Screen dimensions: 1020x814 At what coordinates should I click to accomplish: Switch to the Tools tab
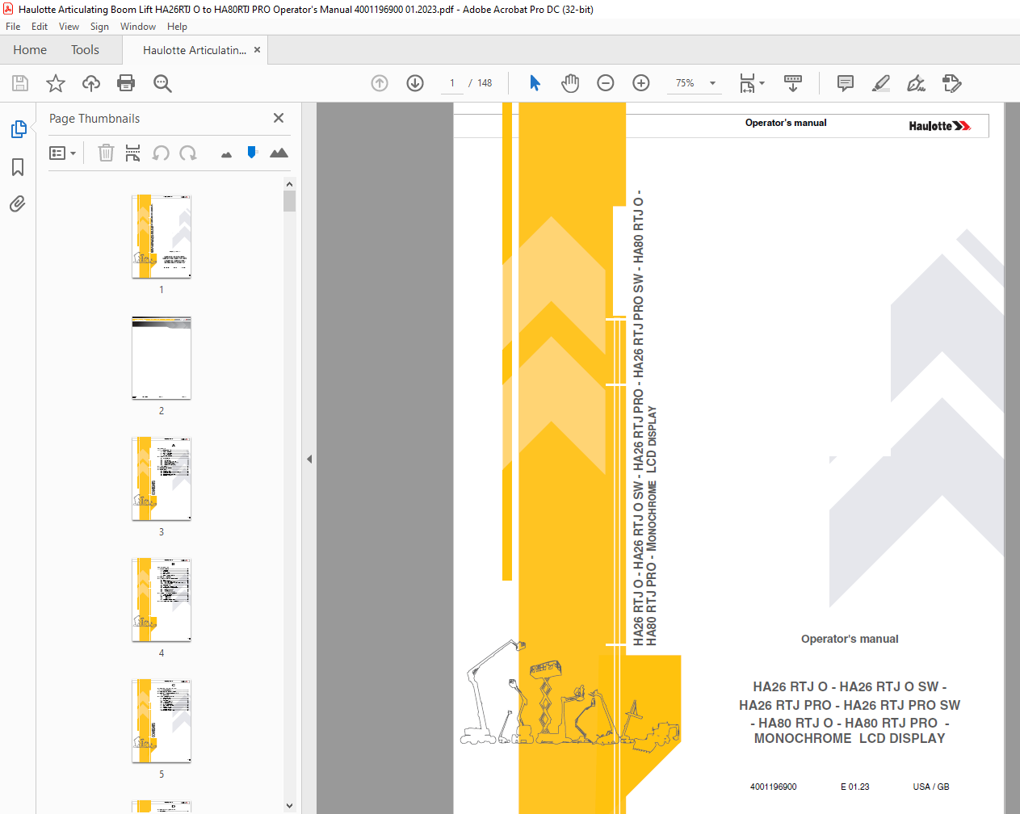pos(85,50)
